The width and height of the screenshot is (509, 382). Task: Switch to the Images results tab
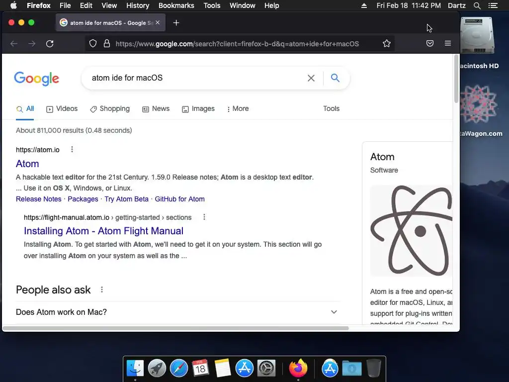[x=198, y=109]
